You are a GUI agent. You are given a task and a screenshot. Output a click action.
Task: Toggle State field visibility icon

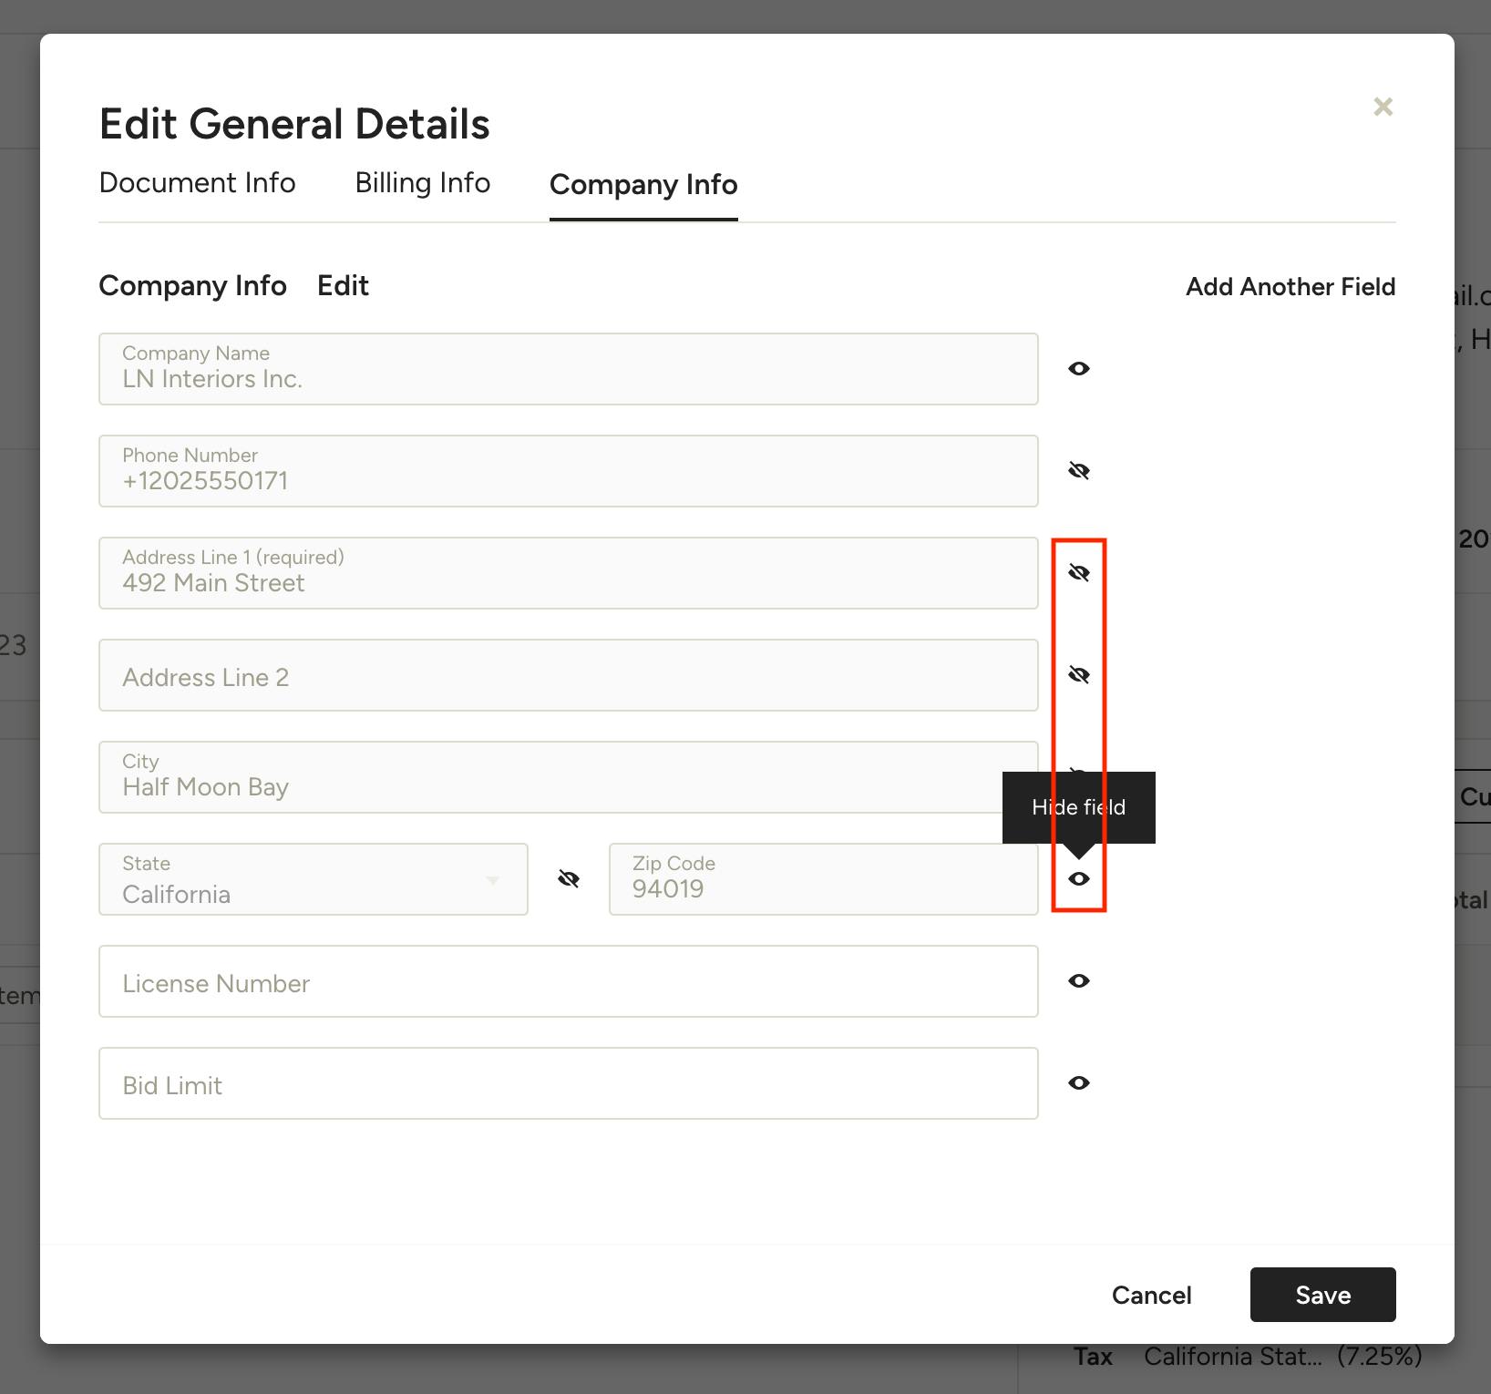coord(569,879)
